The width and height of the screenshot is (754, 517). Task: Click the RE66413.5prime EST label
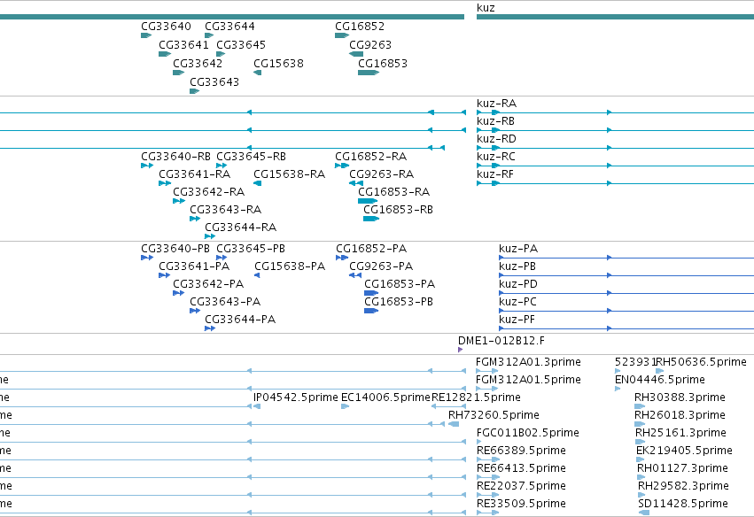[521, 469]
